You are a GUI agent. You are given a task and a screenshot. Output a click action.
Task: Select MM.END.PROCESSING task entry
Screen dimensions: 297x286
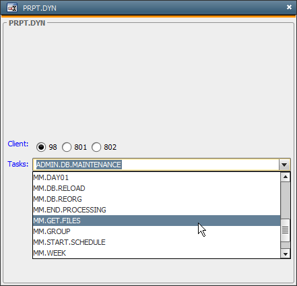tap(157, 210)
